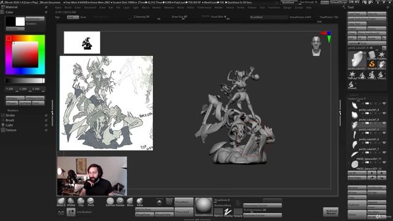
Task: Select the Clay brush
Action: coord(80,201)
